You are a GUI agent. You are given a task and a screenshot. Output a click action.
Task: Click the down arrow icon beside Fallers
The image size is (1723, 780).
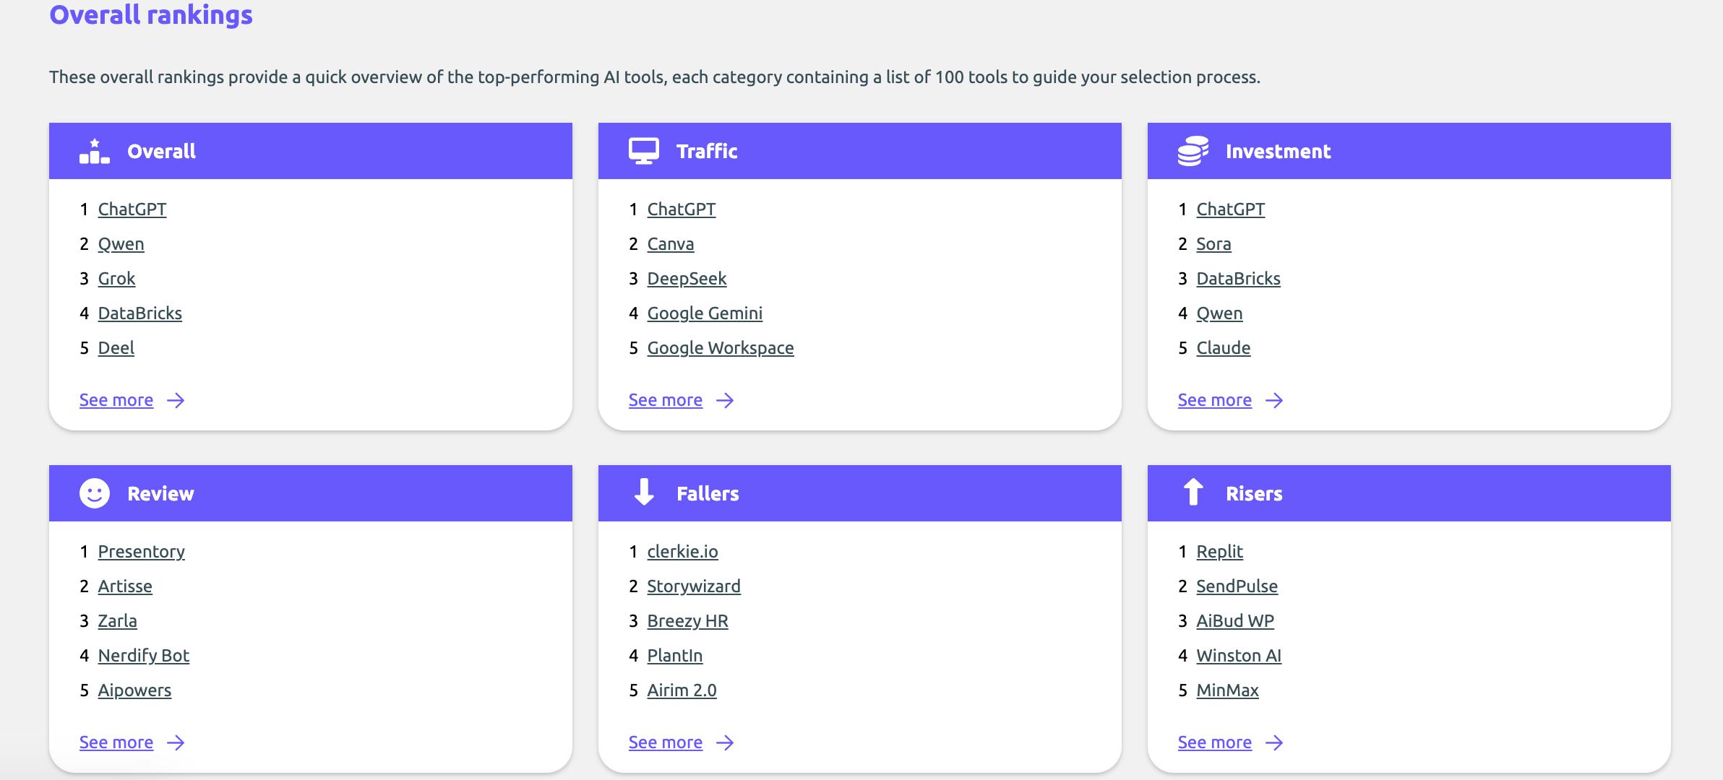(x=643, y=493)
